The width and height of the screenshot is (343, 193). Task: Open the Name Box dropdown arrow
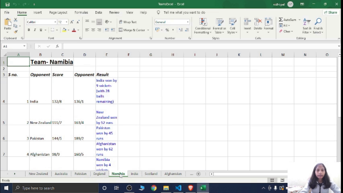[x=24, y=46]
